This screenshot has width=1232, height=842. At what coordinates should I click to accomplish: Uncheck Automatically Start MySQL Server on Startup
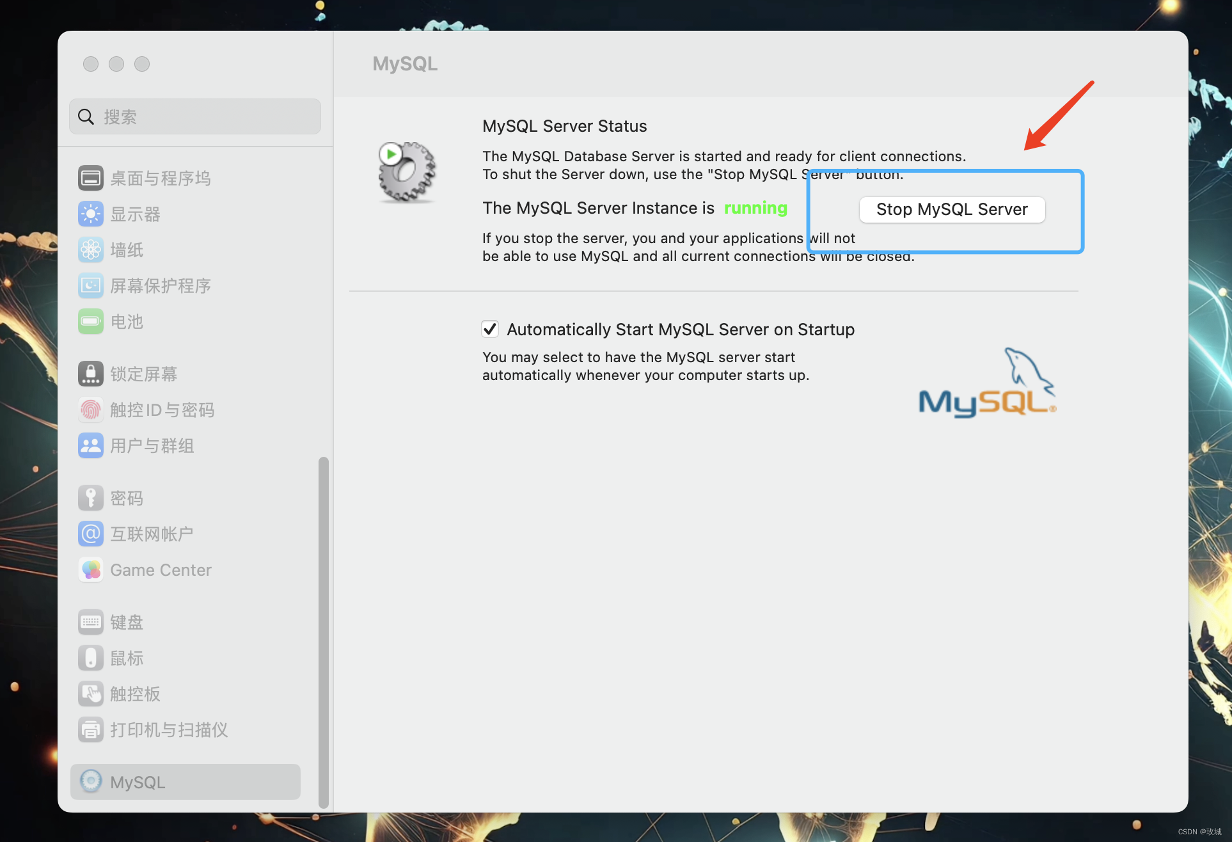[x=490, y=329]
